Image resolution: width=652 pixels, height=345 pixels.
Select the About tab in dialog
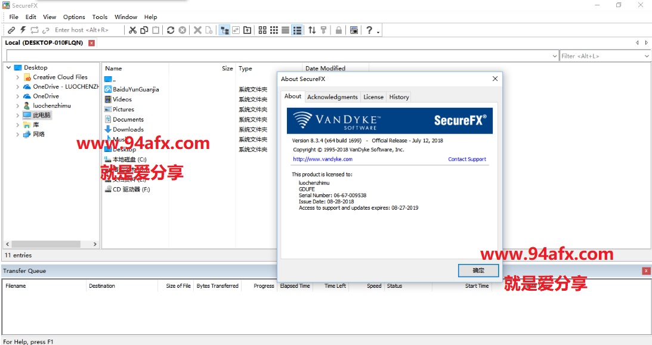pos(293,96)
